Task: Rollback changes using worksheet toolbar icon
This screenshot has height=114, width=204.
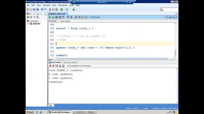Action: 71,17
